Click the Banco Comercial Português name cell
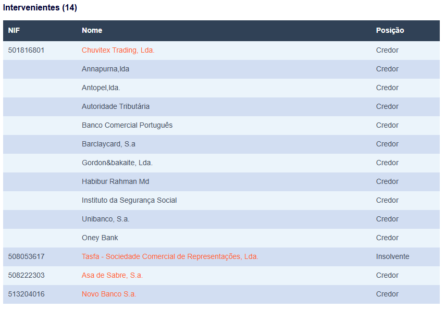The image size is (445, 309). coord(127,125)
